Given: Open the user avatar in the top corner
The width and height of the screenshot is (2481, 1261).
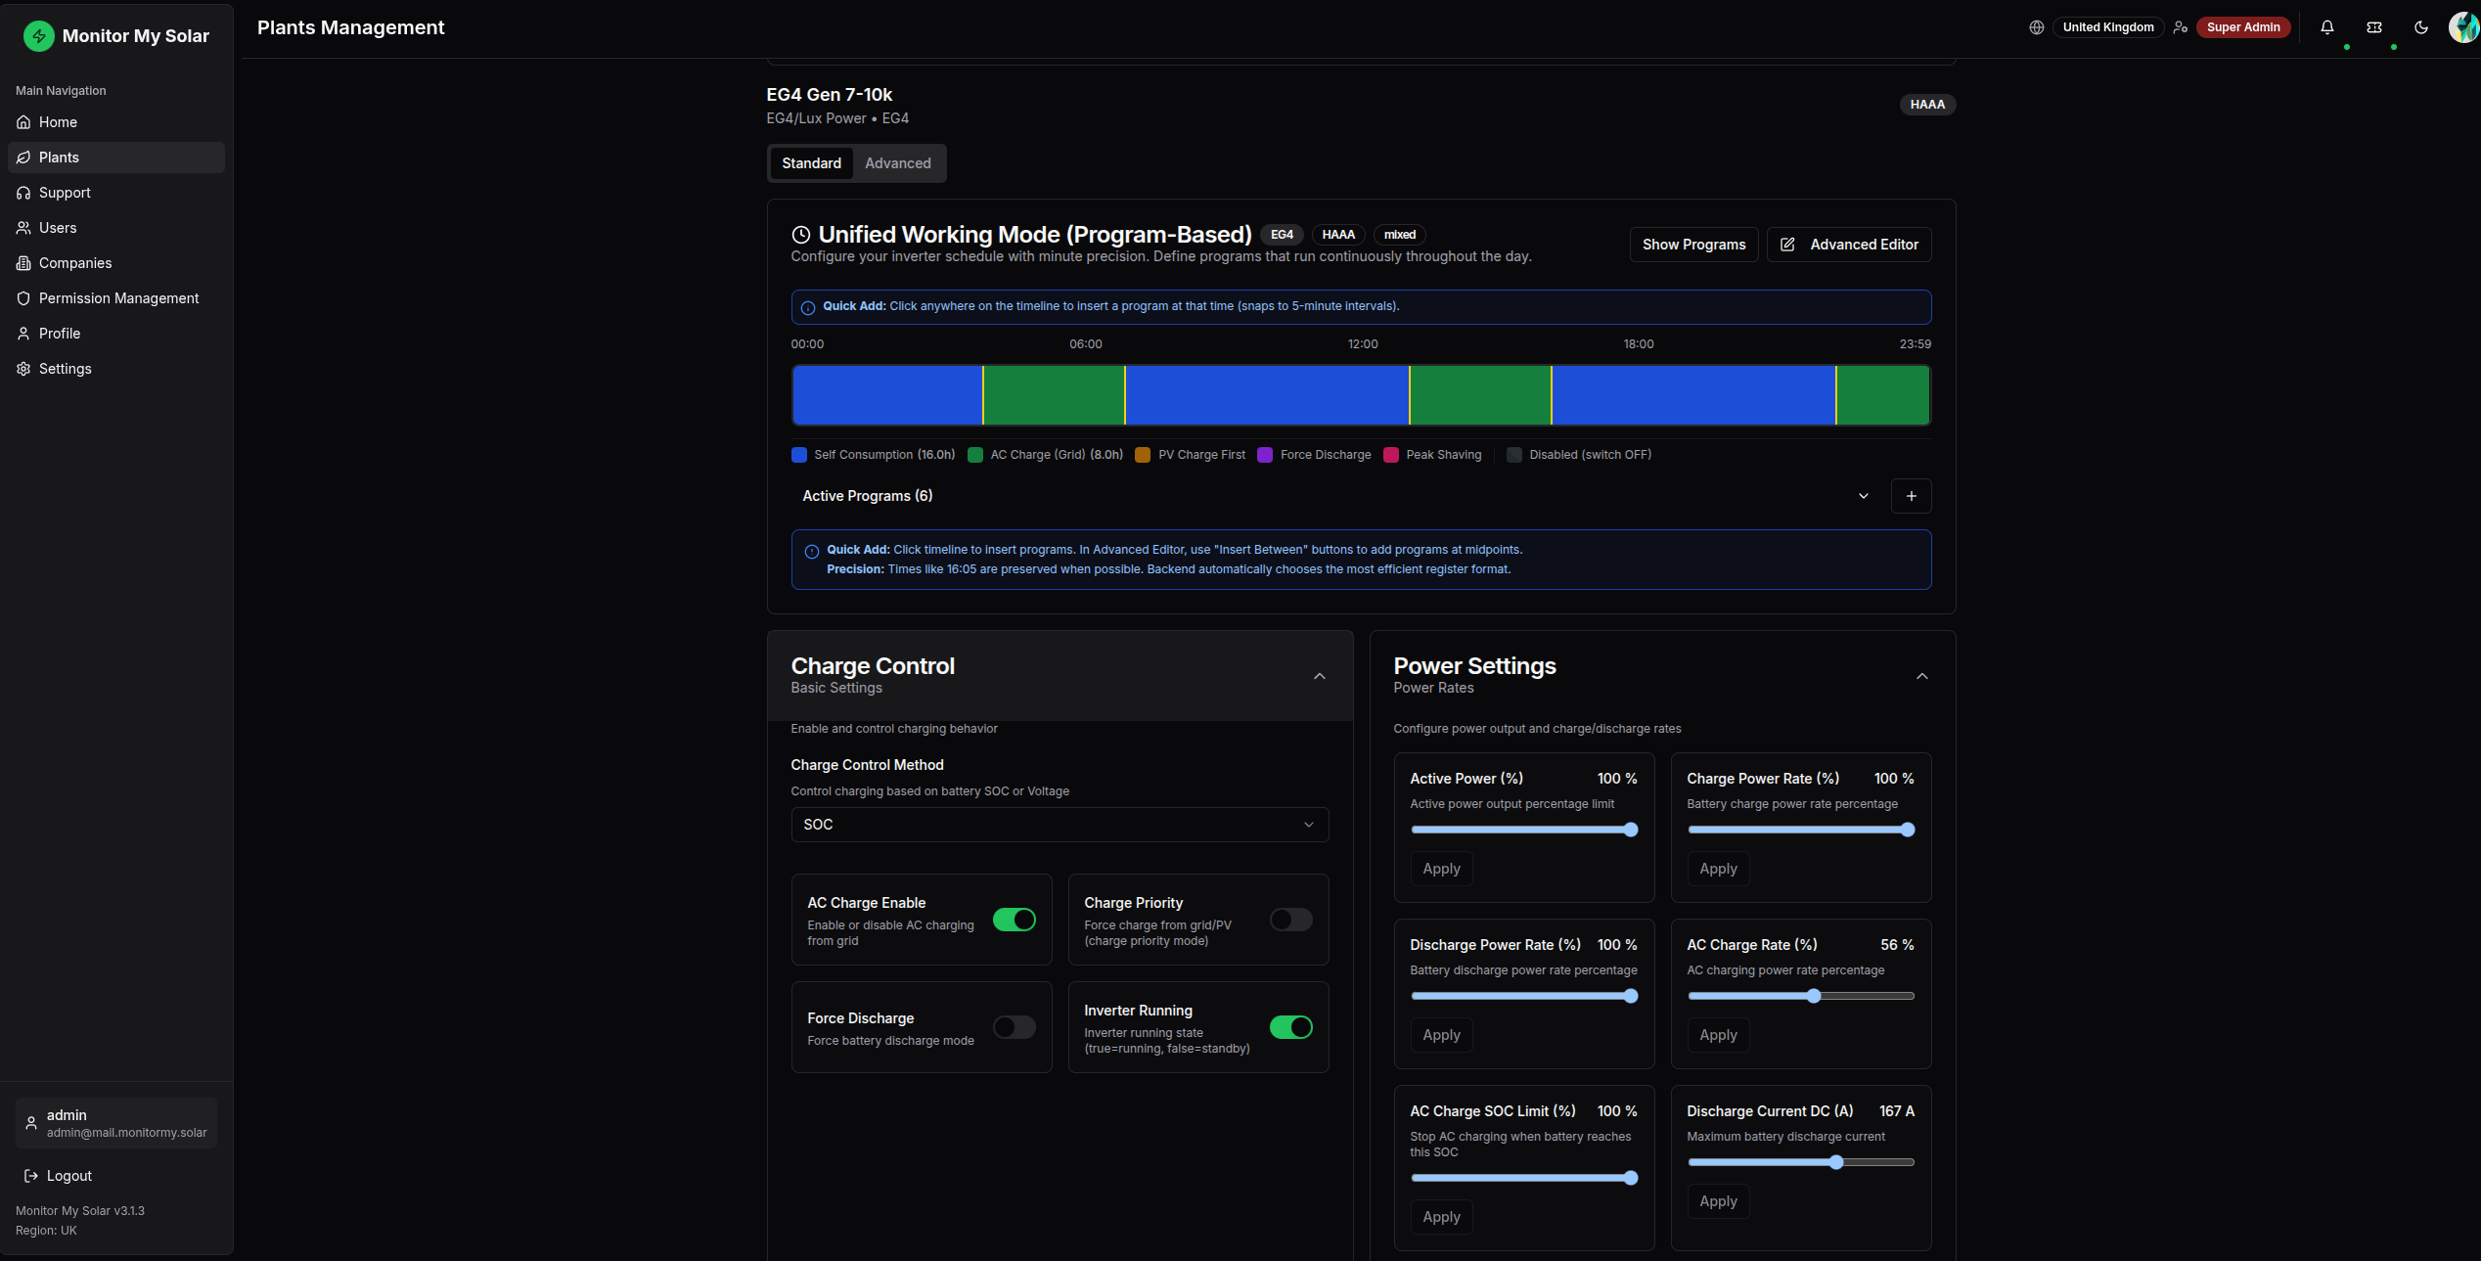Looking at the screenshot, I should click(x=2463, y=27).
